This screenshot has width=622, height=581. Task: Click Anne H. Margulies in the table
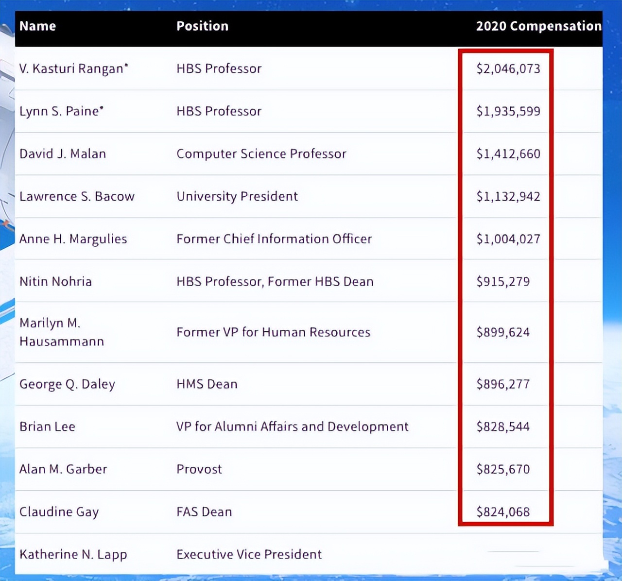tap(73, 239)
